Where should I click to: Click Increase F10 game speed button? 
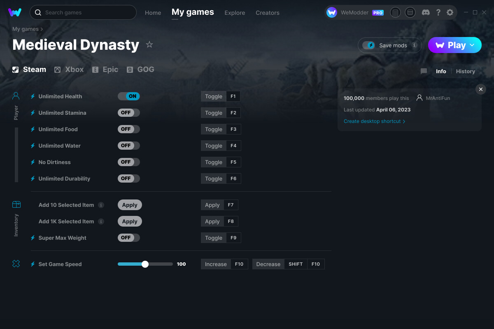pyautogui.click(x=224, y=264)
